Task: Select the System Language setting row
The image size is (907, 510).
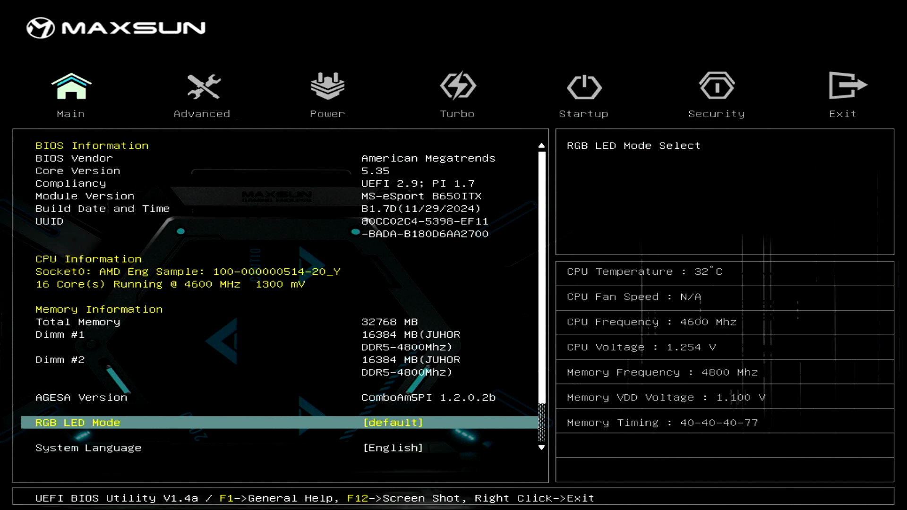Action: (x=88, y=448)
